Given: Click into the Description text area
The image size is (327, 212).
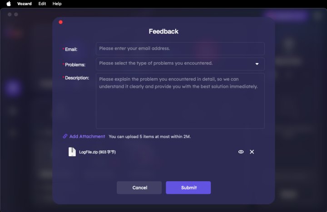Looking at the screenshot, I should pyautogui.click(x=180, y=101).
